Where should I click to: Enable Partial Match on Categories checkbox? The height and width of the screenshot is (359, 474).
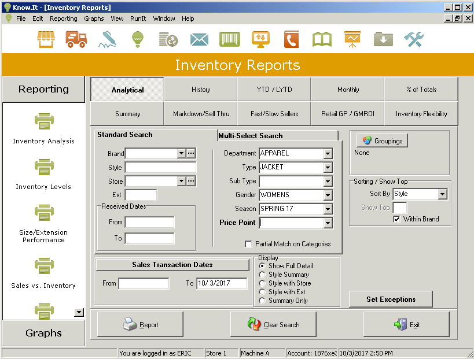click(248, 244)
